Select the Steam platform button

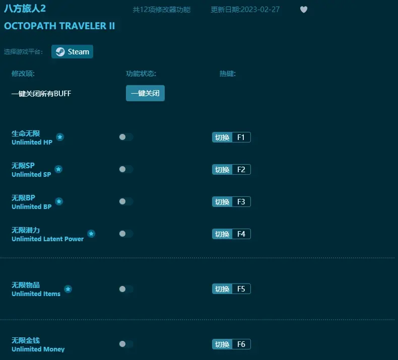point(73,52)
